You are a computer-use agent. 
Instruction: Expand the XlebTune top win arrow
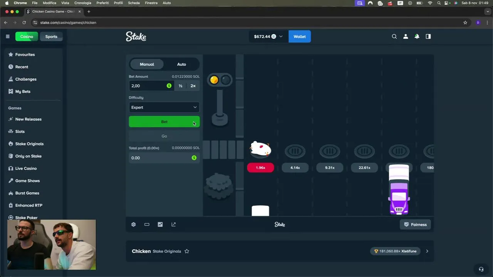[427, 251]
